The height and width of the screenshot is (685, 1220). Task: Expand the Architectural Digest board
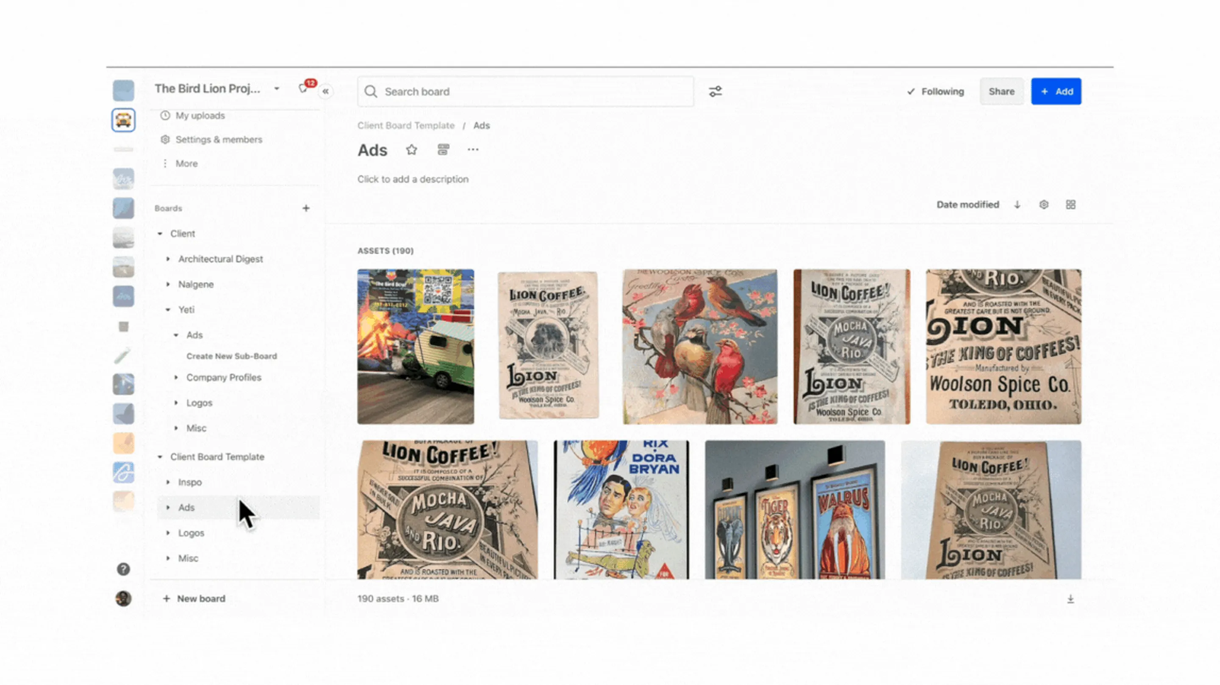(x=168, y=259)
